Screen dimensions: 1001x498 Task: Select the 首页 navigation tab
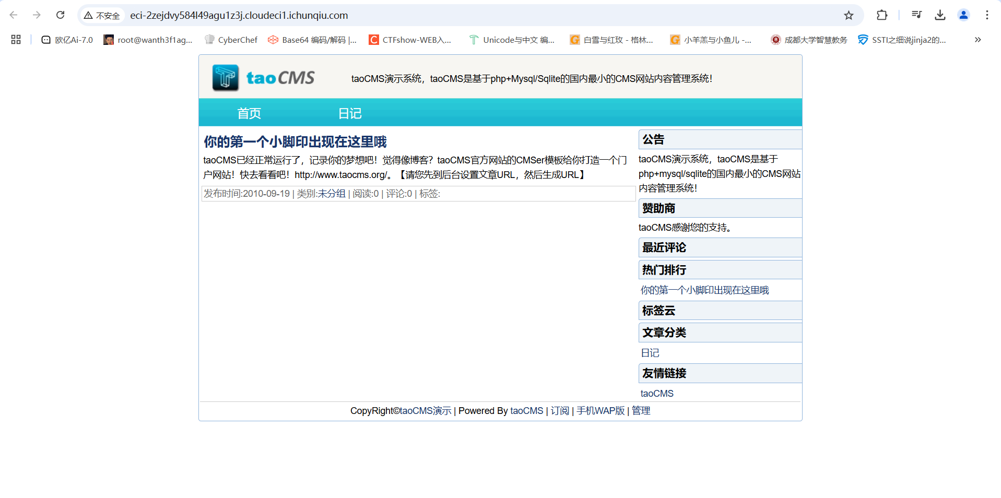click(249, 113)
